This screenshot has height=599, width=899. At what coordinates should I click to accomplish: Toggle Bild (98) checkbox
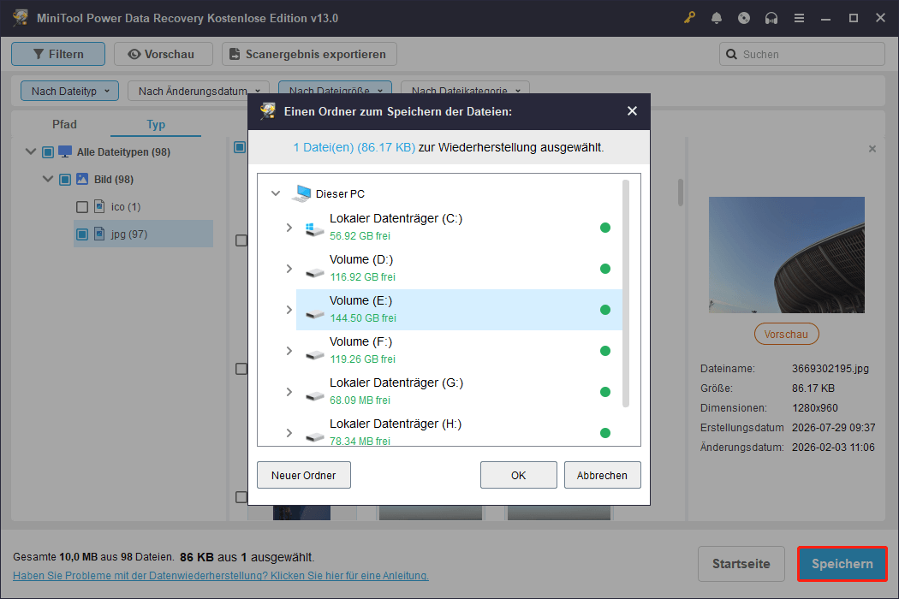click(x=65, y=180)
